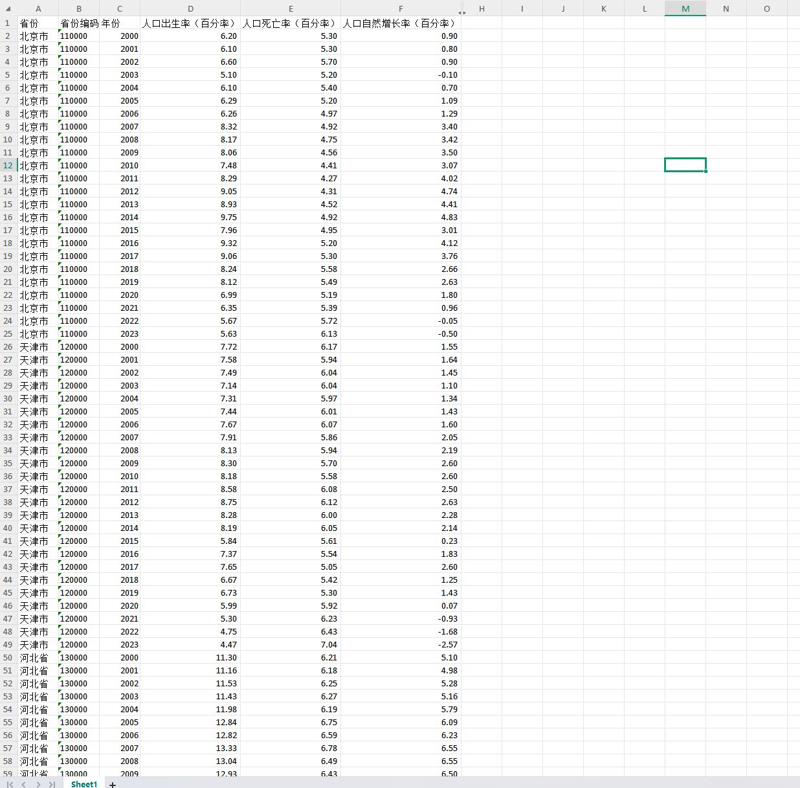800x788 pixels.
Task: Select row 26 header
Action: pos(8,346)
